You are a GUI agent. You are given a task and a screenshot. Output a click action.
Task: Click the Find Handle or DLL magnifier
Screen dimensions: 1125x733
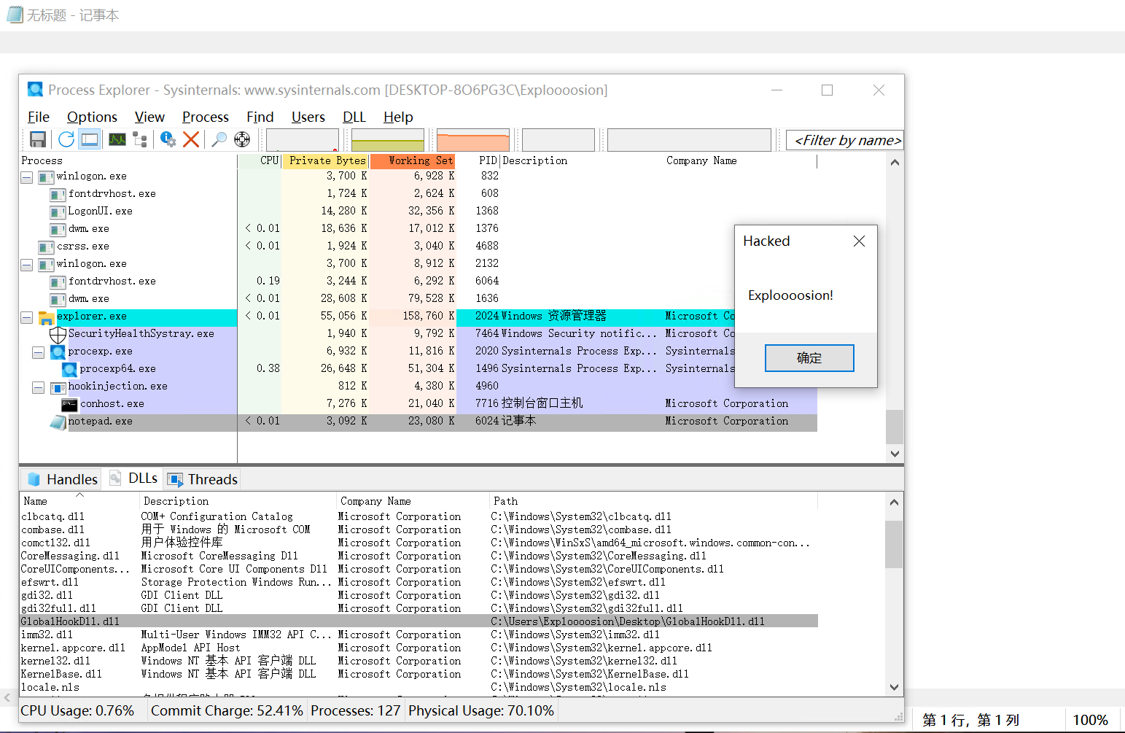219,139
